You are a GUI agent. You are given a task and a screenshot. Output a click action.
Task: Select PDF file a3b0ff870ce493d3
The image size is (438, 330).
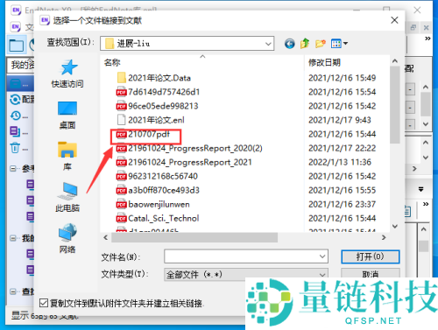158,190
